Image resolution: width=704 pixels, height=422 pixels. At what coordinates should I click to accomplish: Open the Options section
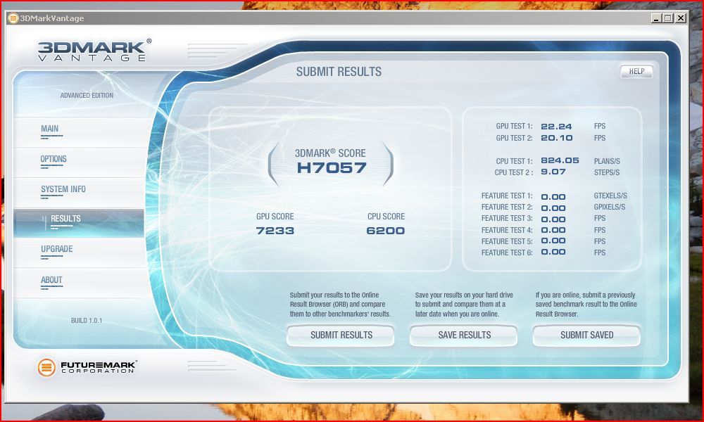click(54, 159)
